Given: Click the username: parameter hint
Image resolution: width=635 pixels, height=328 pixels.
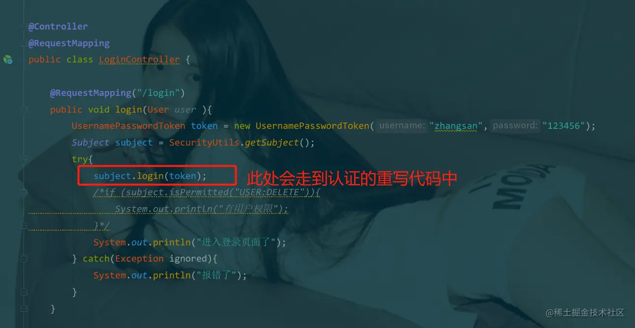Looking at the screenshot, I should coord(402,125).
